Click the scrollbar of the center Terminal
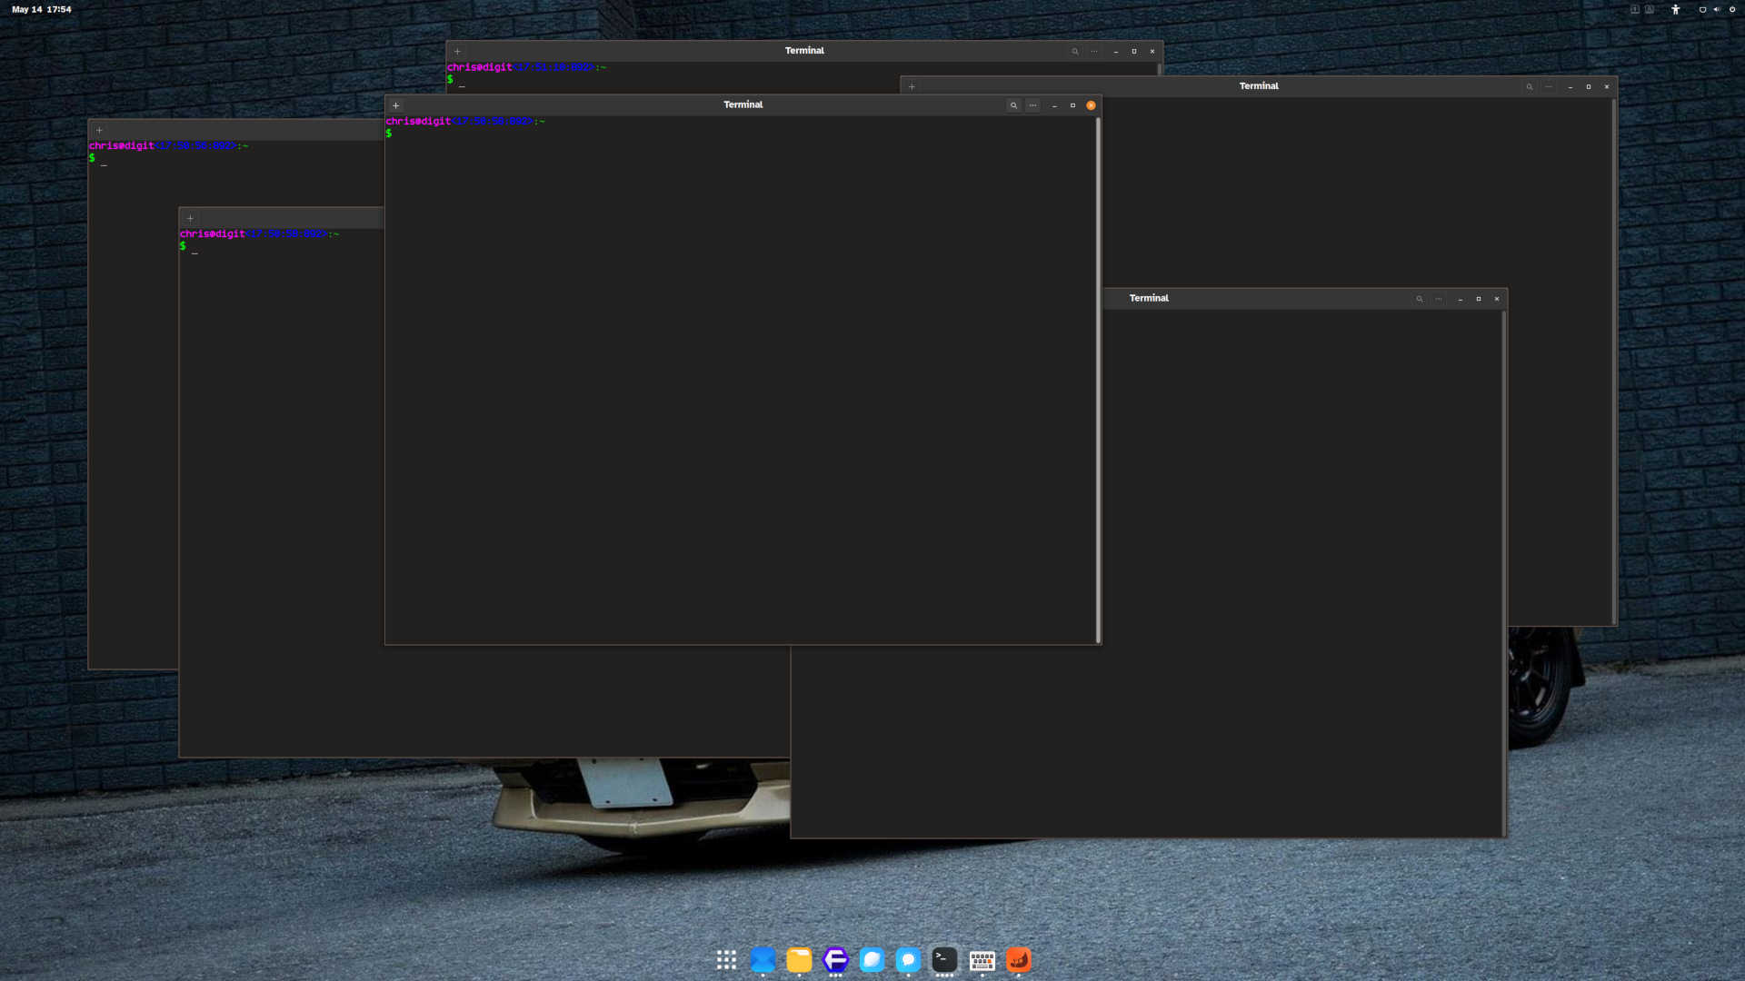Viewport: 1745px width, 981px height. click(x=1097, y=363)
